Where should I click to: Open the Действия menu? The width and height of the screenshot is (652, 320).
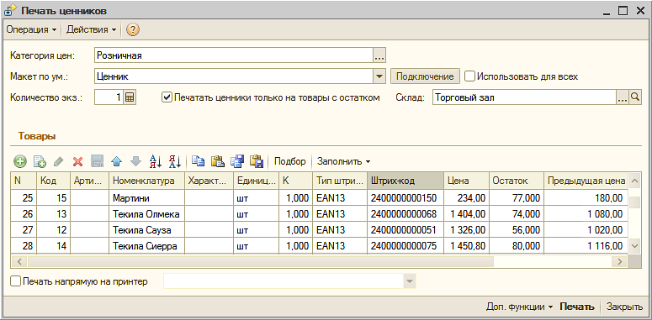[91, 30]
